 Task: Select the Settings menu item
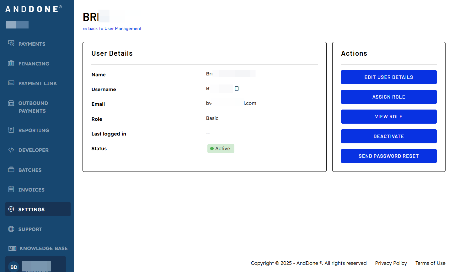[x=38, y=209]
